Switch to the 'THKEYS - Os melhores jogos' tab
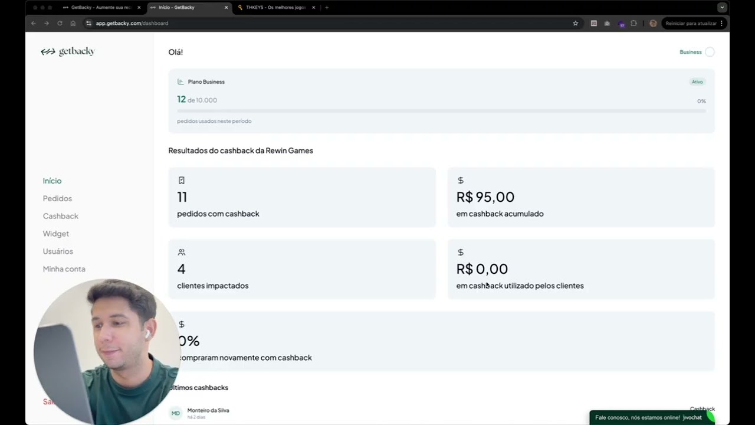Viewport: 755px width, 425px height. [274, 8]
